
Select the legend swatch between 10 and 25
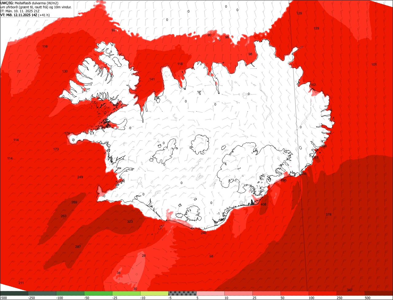239,293
